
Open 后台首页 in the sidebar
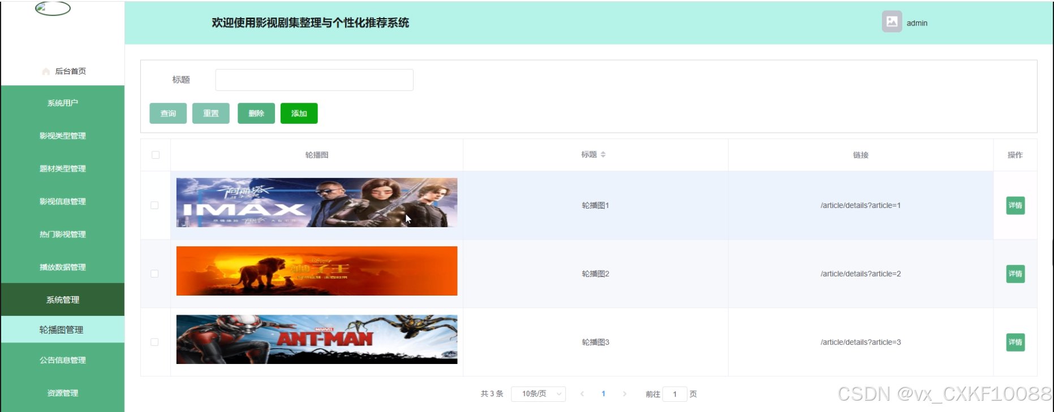coord(63,71)
